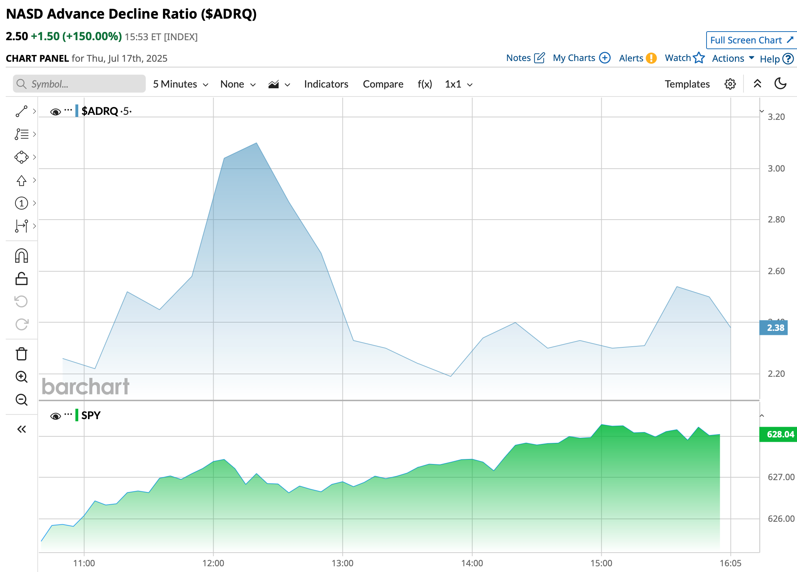Toggle SPY plot visibility eye icon
The height and width of the screenshot is (572, 797).
click(55, 416)
